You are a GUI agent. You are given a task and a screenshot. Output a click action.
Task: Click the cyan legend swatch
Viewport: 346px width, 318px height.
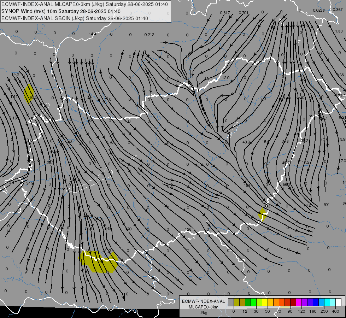(x=327, y=302)
